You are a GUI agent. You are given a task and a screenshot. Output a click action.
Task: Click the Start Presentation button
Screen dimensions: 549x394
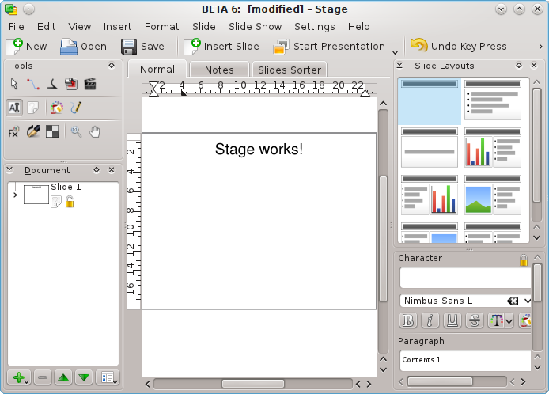[x=329, y=46]
